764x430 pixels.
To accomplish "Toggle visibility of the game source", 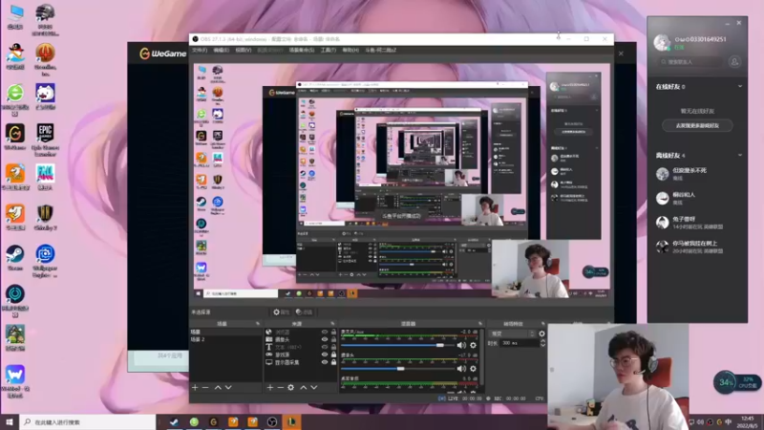I will 325,355.
